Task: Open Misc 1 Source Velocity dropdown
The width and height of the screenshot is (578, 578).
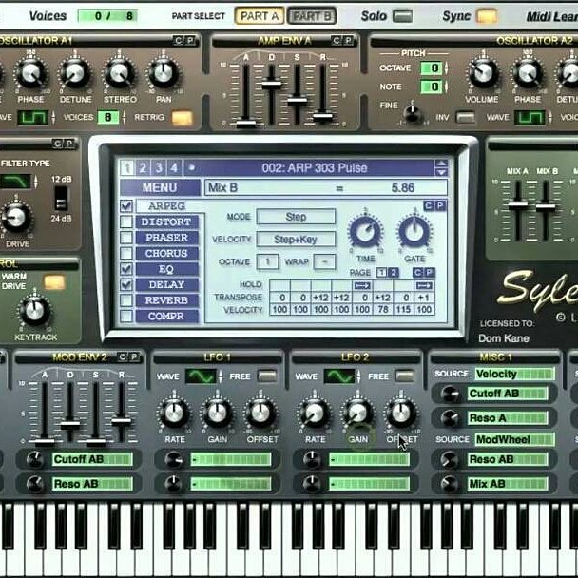Action: click(x=514, y=374)
